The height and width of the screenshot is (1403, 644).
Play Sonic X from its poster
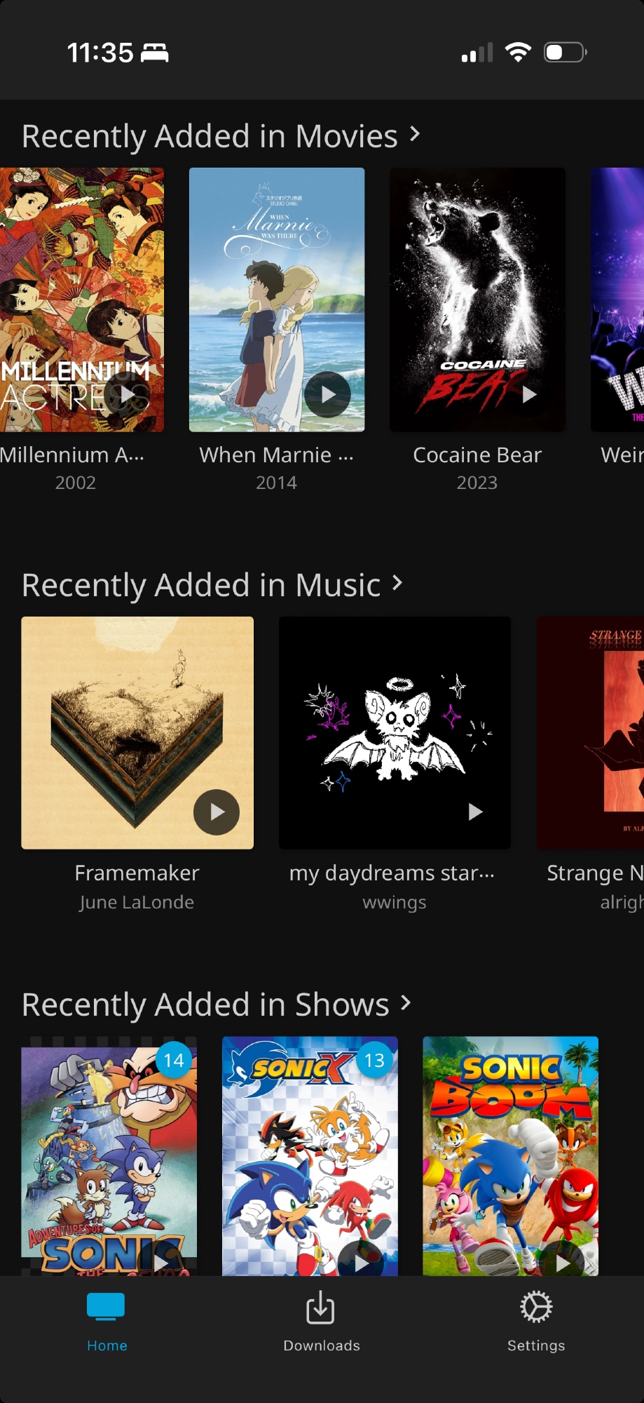click(x=360, y=1263)
